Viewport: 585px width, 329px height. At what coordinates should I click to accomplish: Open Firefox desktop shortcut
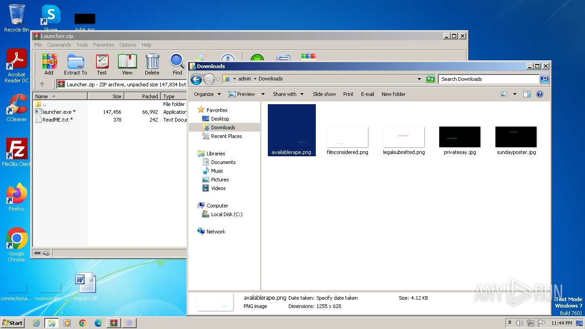[16, 197]
